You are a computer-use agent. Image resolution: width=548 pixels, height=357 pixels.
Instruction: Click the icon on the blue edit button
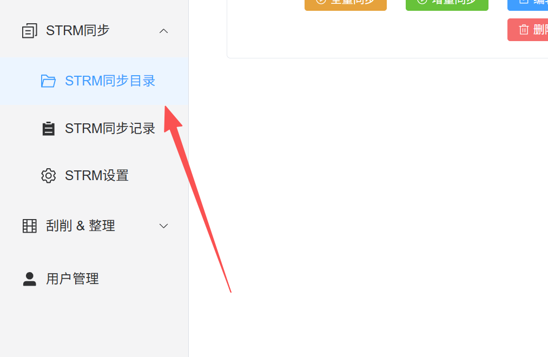point(524,2)
